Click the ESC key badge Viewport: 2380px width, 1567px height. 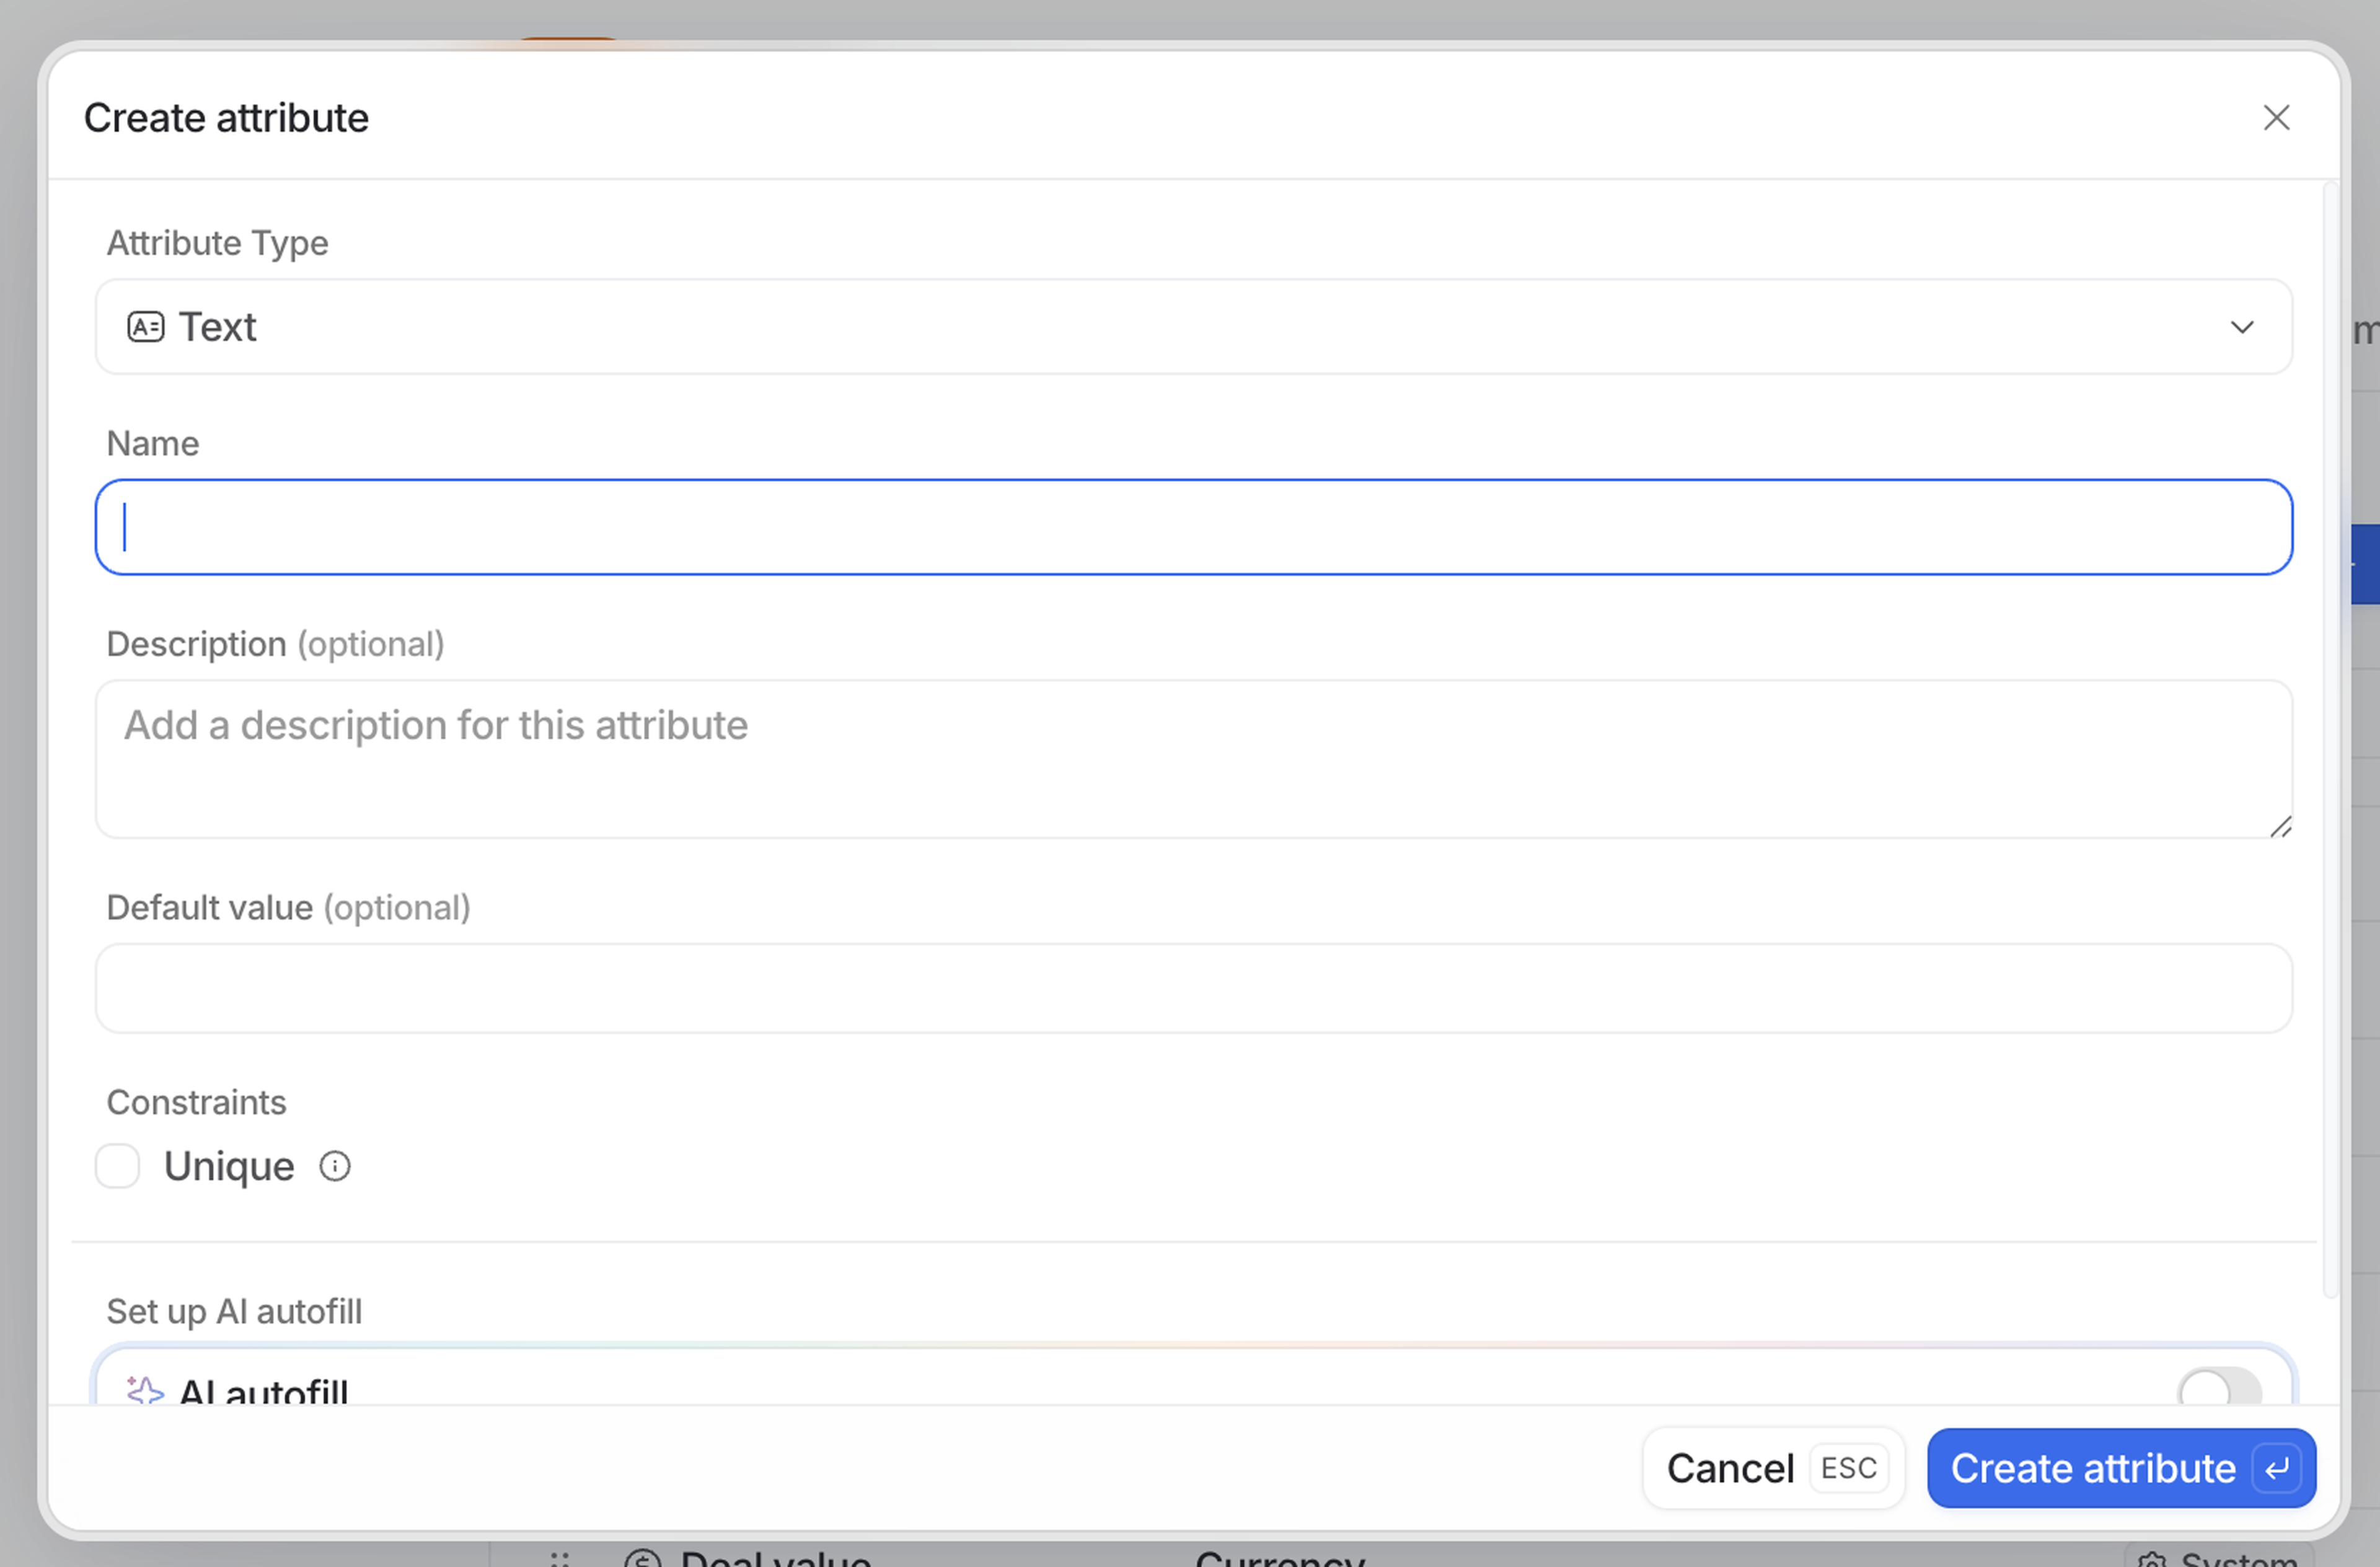coord(1848,1468)
